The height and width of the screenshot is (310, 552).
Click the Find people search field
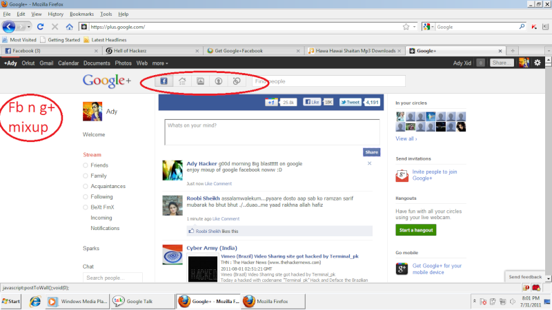point(328,81)
